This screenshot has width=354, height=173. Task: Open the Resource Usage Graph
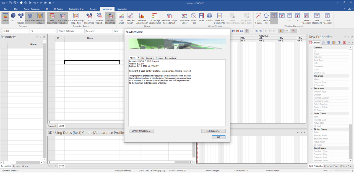pos(142,18)
